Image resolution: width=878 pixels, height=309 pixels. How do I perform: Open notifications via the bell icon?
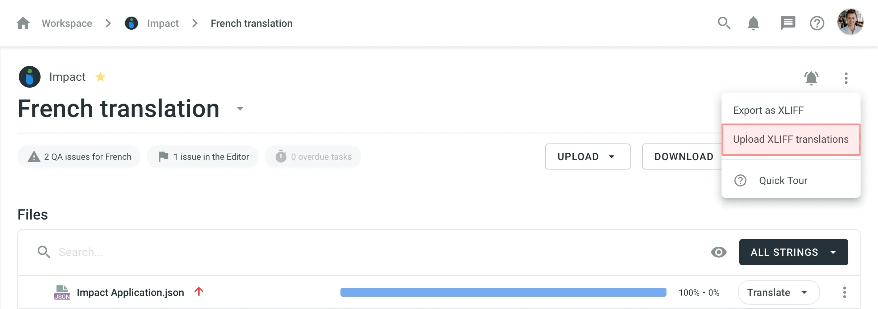tap(753, 23)
